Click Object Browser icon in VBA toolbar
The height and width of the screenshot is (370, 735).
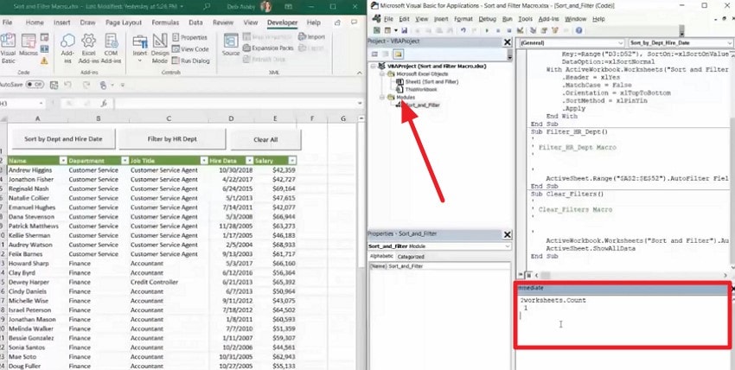pyautogui.click(x=555, y=30)
